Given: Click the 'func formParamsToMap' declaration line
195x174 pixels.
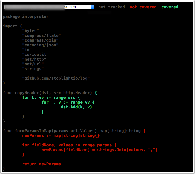Looking at the screenshot, I should [74, 131].
